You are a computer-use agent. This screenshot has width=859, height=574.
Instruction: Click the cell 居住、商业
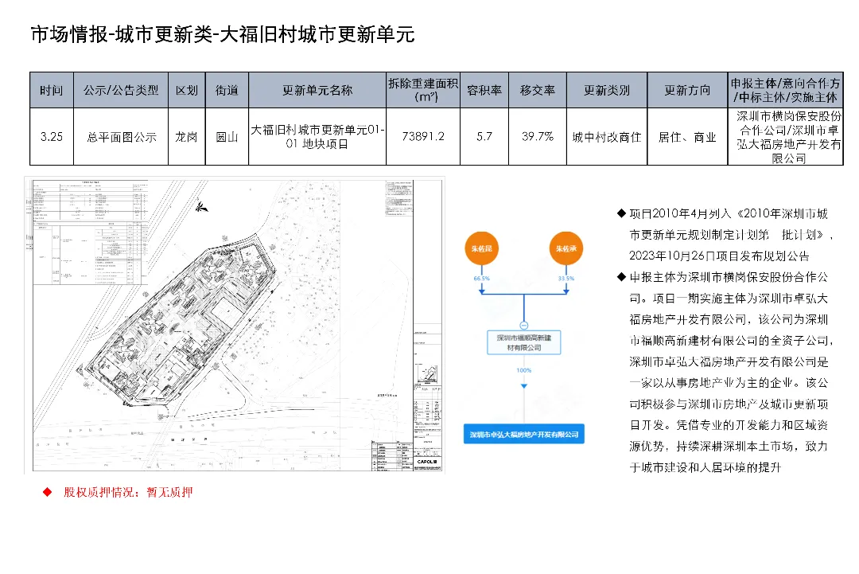[x=687, y=136]
